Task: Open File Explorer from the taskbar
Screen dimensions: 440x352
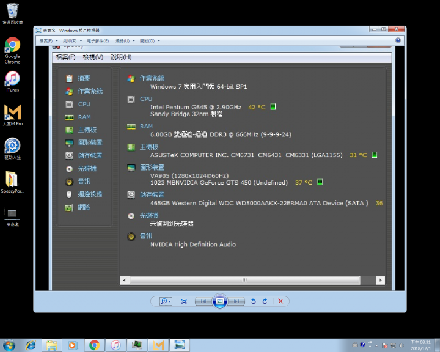Action: 51,345
